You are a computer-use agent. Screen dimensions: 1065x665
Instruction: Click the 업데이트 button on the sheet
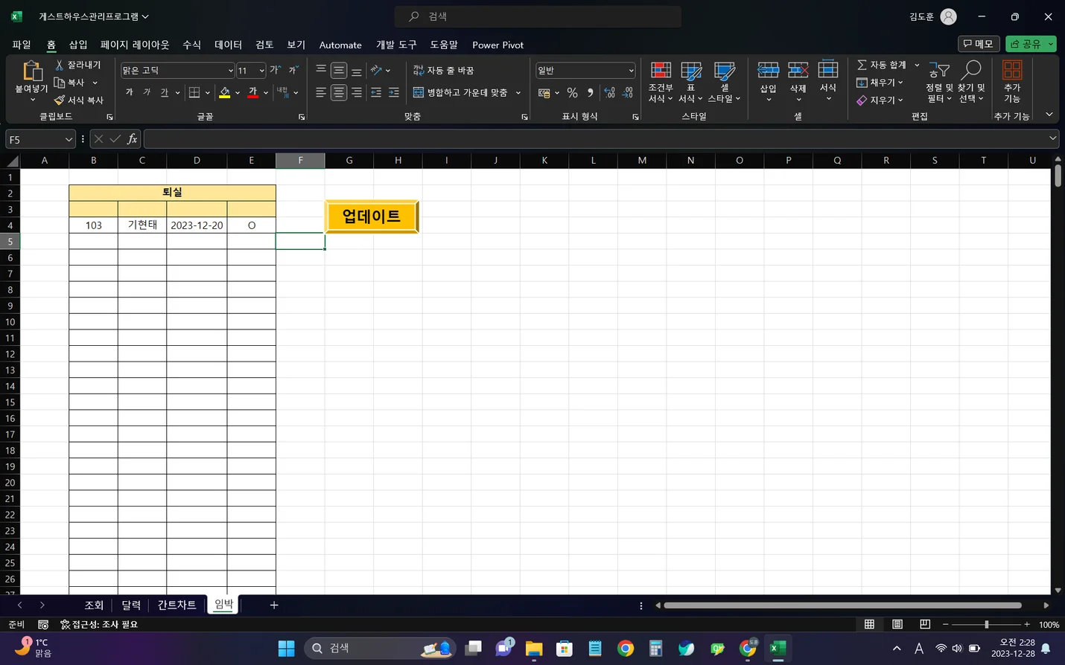(372, 216)
